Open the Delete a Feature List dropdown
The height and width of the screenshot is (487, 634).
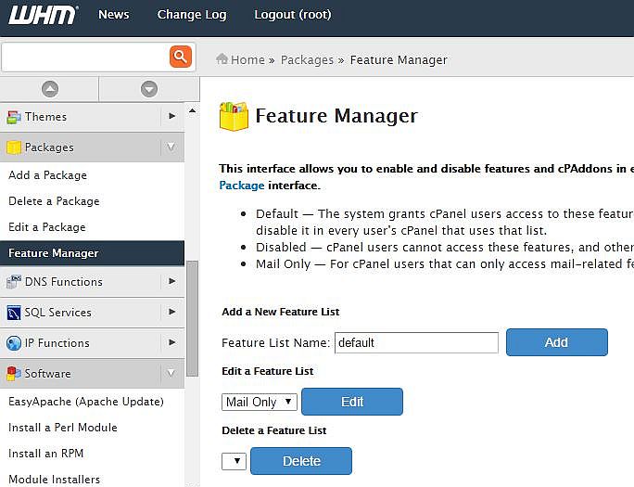tap(235, 461)
